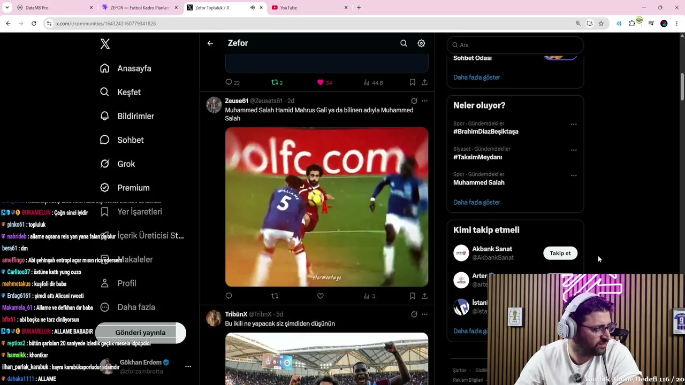
Task: Open the tab search dropdown
Action: coord(7,7)
